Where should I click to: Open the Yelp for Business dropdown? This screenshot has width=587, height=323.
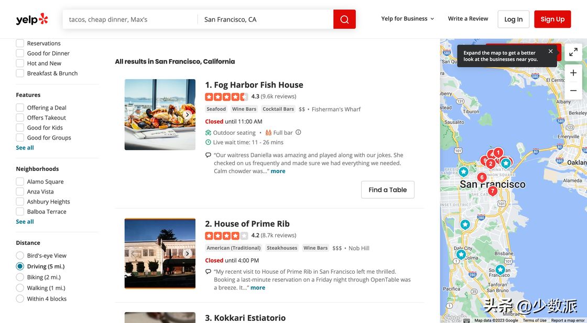408,19
